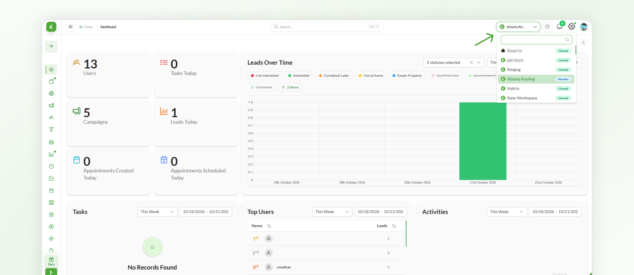Open the globe icon in the sidebar
634x275 pixels.
51,93
